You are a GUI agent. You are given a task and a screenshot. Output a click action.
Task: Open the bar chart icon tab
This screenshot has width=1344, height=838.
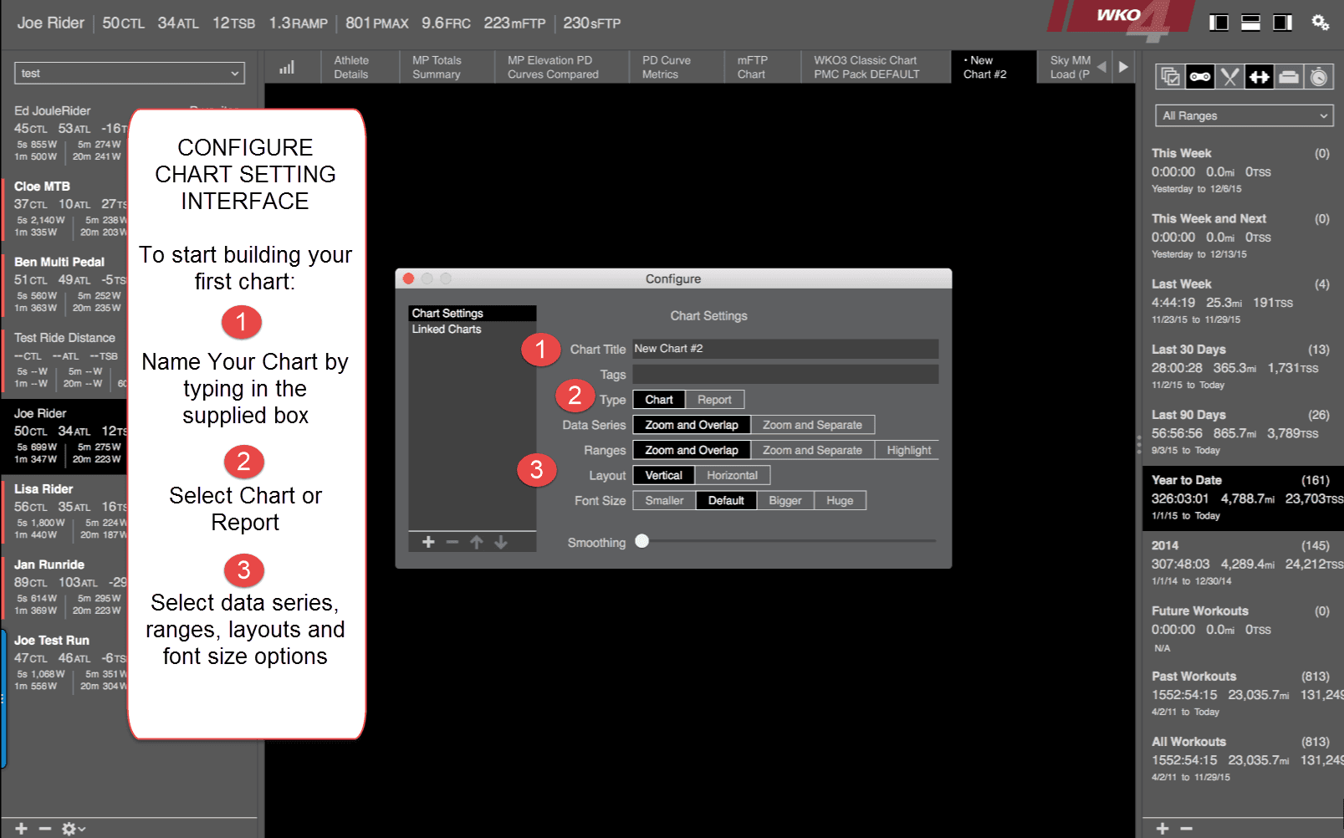click(287, 67)
